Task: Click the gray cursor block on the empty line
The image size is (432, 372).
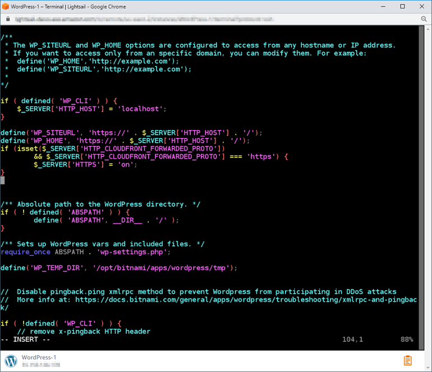Action: coord(2,181)
